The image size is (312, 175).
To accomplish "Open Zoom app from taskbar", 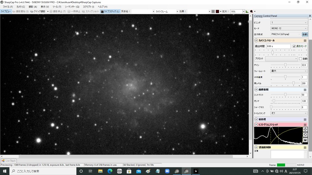I will pyautogui.click(x=167, y=171).
